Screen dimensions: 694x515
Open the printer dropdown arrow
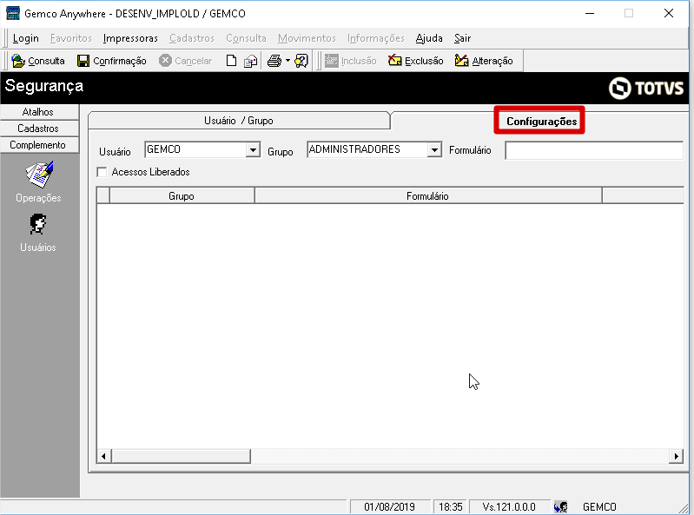288,61
